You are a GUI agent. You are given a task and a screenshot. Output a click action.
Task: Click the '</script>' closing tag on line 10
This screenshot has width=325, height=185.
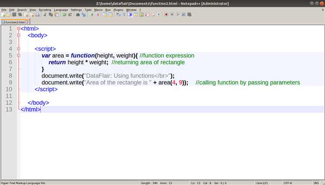[x=46, y=89]
